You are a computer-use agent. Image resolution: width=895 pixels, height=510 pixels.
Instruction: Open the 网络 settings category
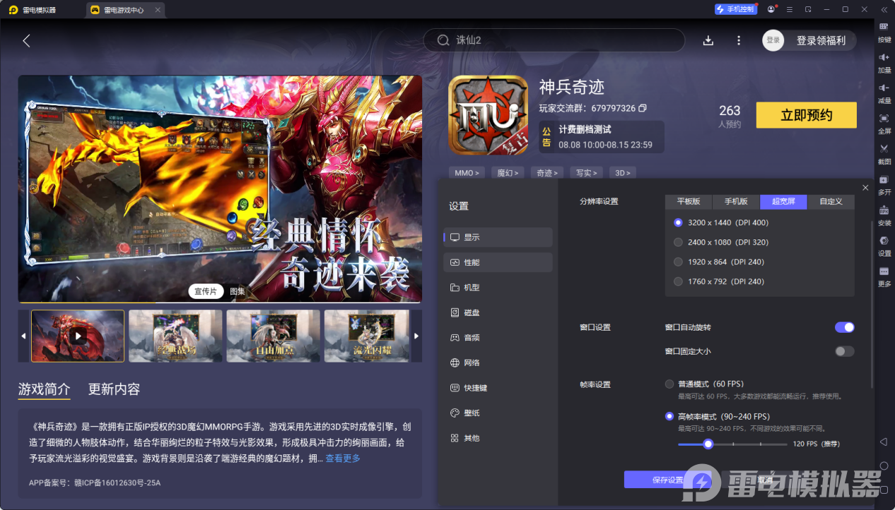498,362
